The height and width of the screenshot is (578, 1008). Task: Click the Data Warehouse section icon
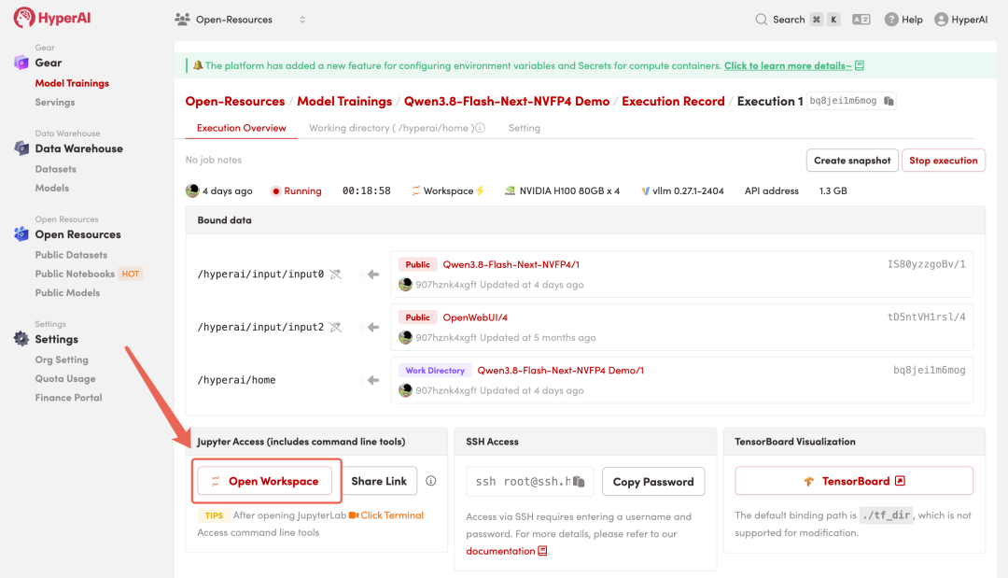point(21,148)
